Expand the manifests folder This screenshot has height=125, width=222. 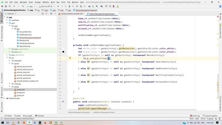(x=7, y=20)
